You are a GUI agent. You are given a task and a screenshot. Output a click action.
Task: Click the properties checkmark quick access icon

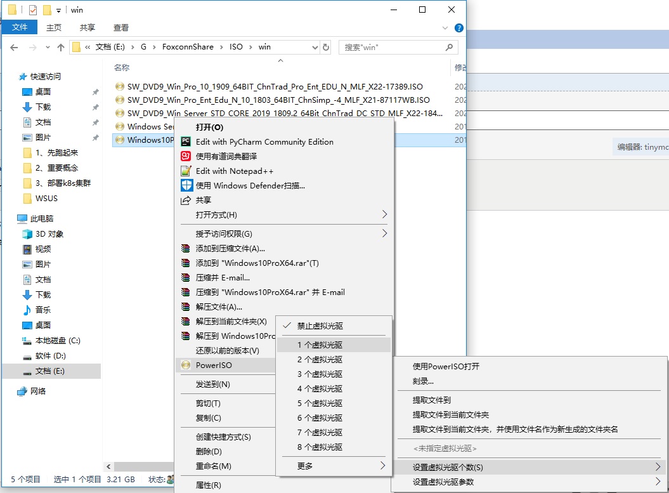click(x=33, y=10)
